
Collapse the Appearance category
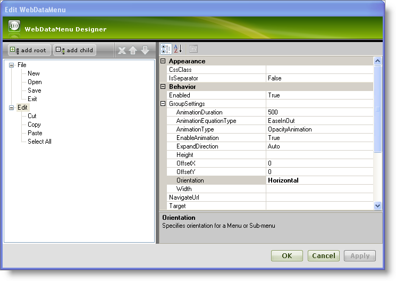[163, 61]
